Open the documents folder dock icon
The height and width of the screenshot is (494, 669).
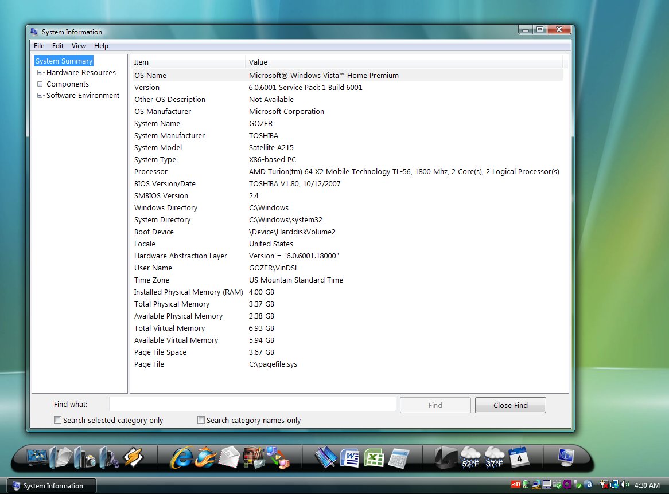point(62,457)
